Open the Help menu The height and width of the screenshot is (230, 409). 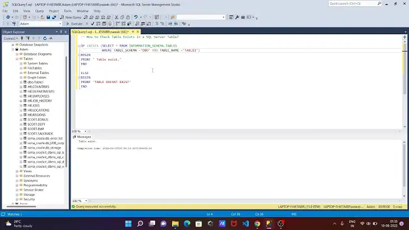[97, 11]
